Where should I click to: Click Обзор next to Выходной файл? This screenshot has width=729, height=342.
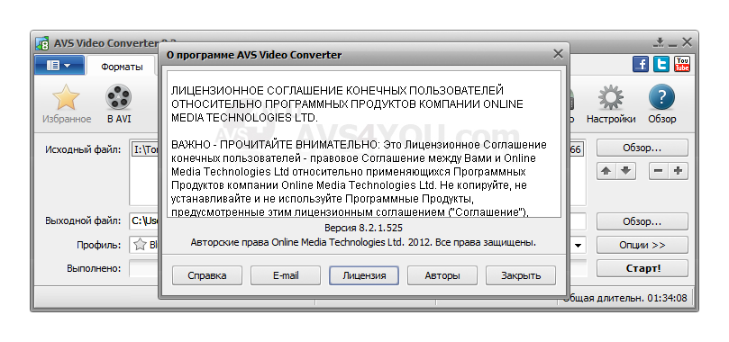[642, 221]
